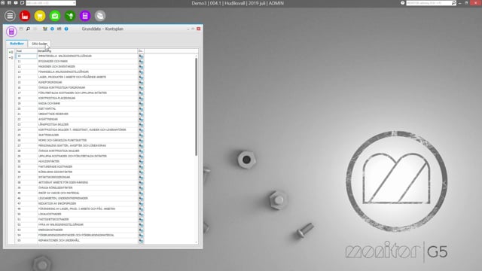The width and height of the screenshot is (482, 271).
Task: Open document icon for row 10
Action: pos(141,56)
